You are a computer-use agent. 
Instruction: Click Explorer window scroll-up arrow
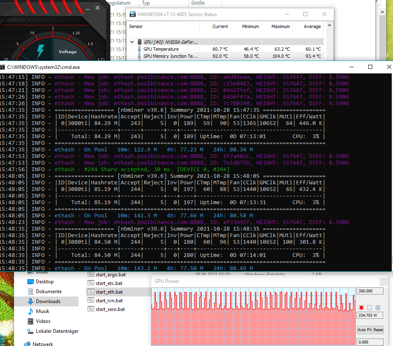(x=382, y=12)
